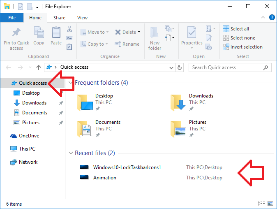
Task: Collapse the Frequent folders section
Action: pyautogui.click(x=71, y=83)
